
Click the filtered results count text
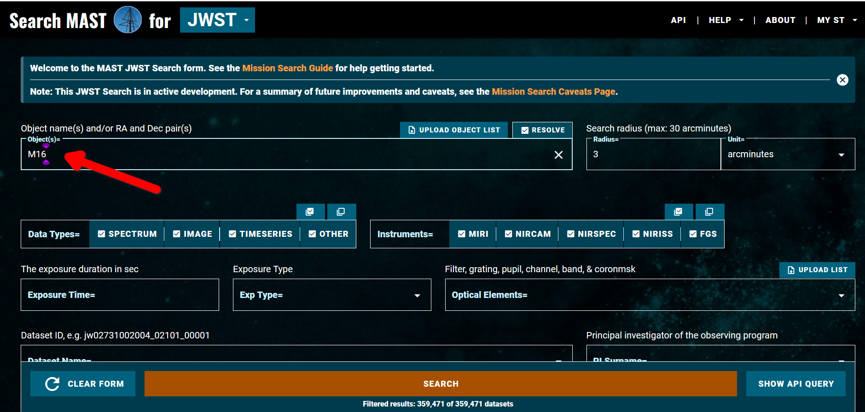[x=438, y=404]
